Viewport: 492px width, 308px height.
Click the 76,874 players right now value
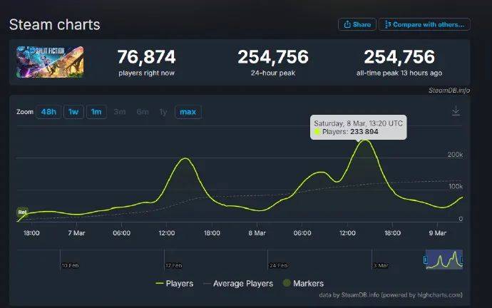[147, 57]
